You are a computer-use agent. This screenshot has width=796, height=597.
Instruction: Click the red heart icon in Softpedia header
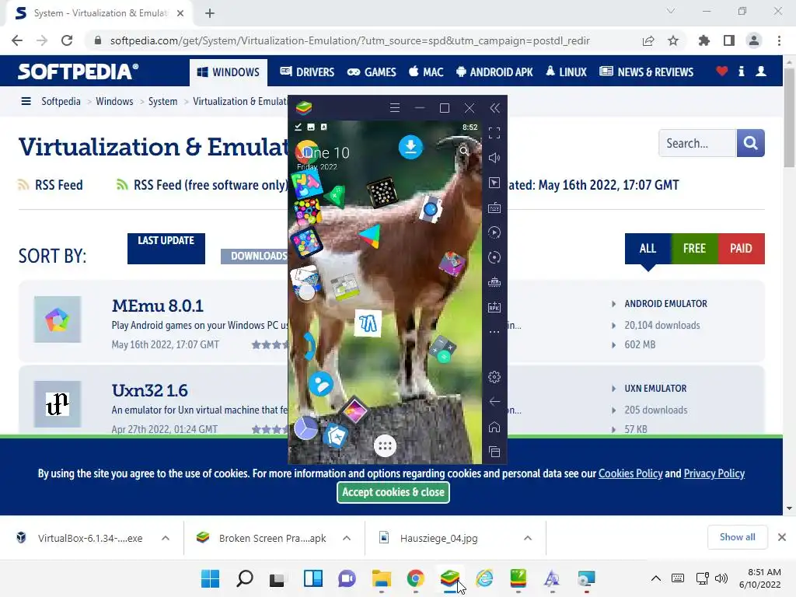tap(721, 72)
